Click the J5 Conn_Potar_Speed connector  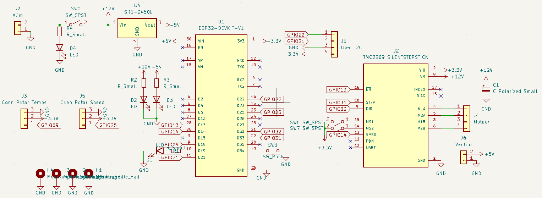coord(83,118)
